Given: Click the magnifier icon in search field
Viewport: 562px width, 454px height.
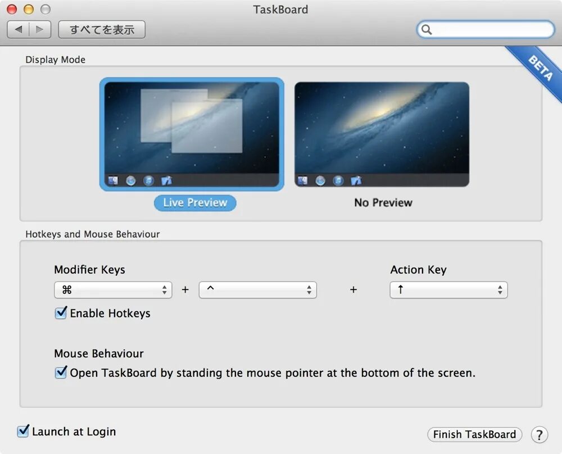Looking at the screenshot, I should (x=426, y=29).
